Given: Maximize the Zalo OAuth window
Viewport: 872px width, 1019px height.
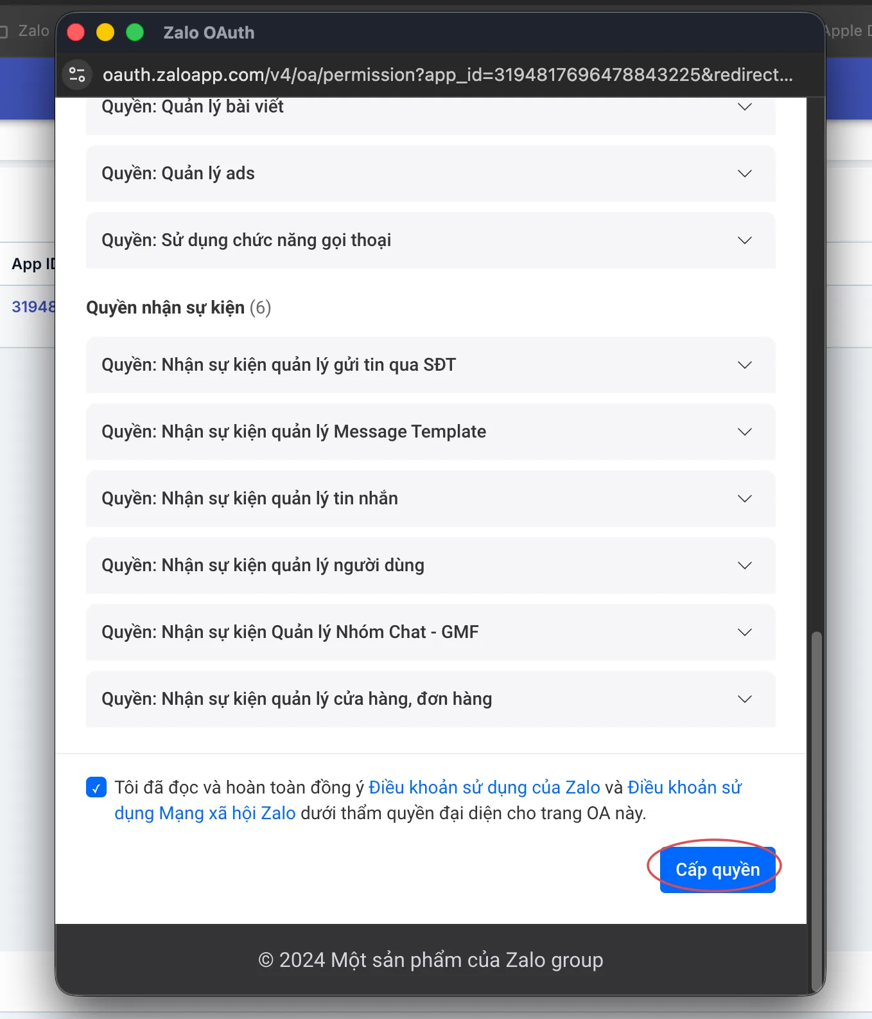Looking at the screenshot, I should click(135, 32).
